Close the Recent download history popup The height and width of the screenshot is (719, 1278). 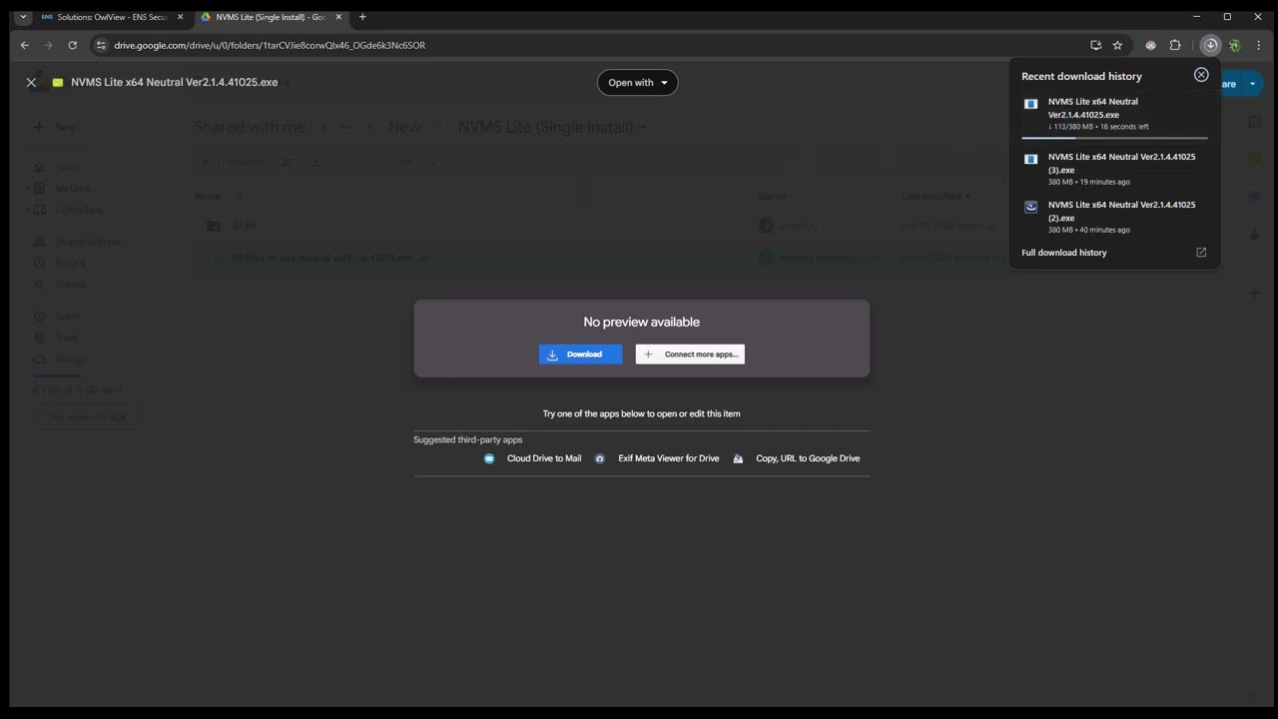click(x=1201, y=75)
